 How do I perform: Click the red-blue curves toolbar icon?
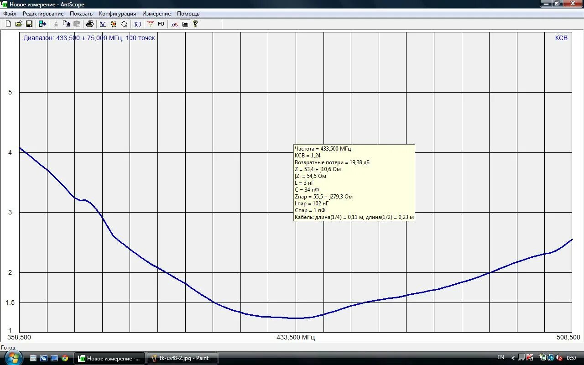(175, 24)
